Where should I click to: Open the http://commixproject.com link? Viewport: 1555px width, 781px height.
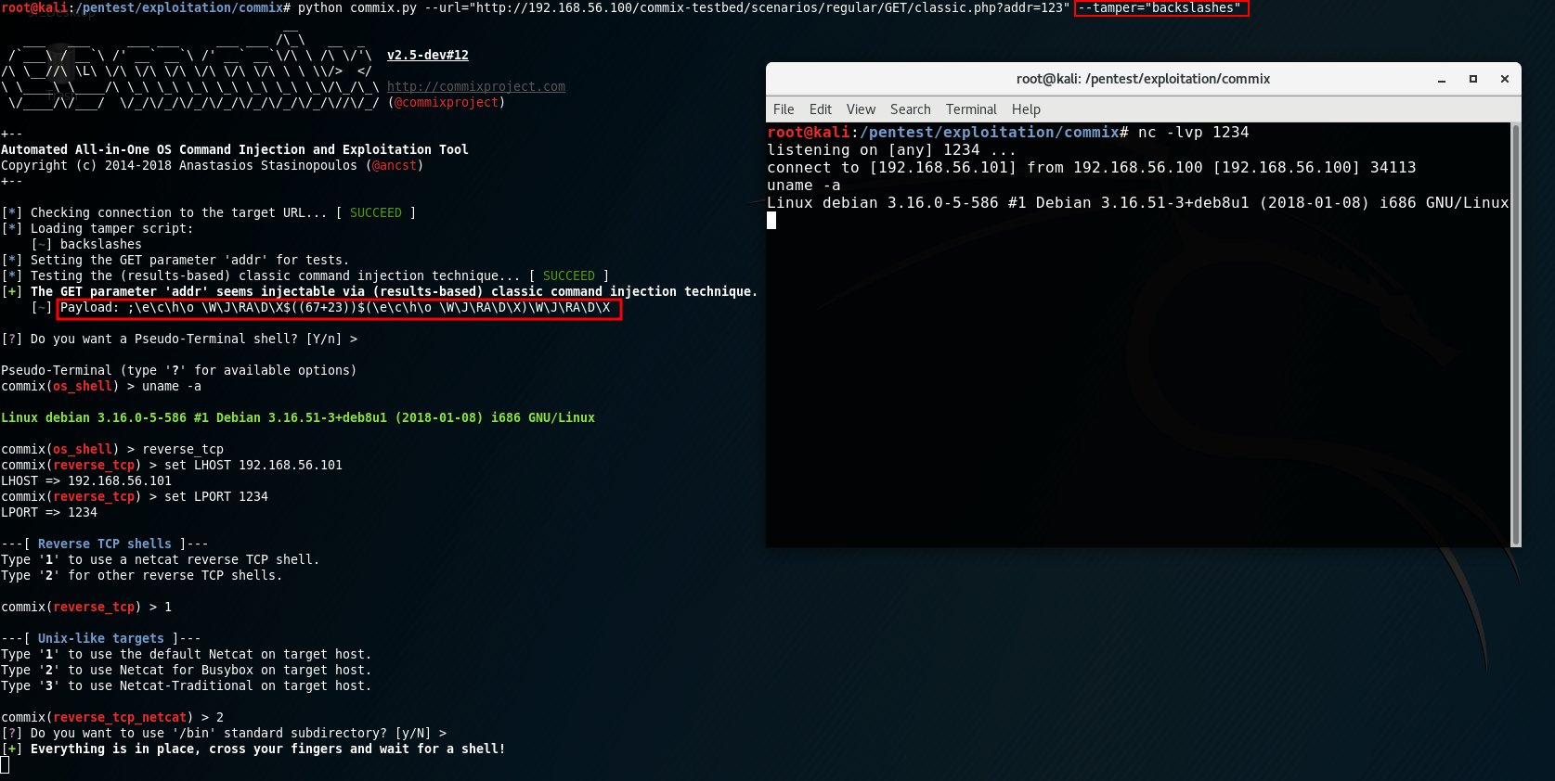coord(476,86)
